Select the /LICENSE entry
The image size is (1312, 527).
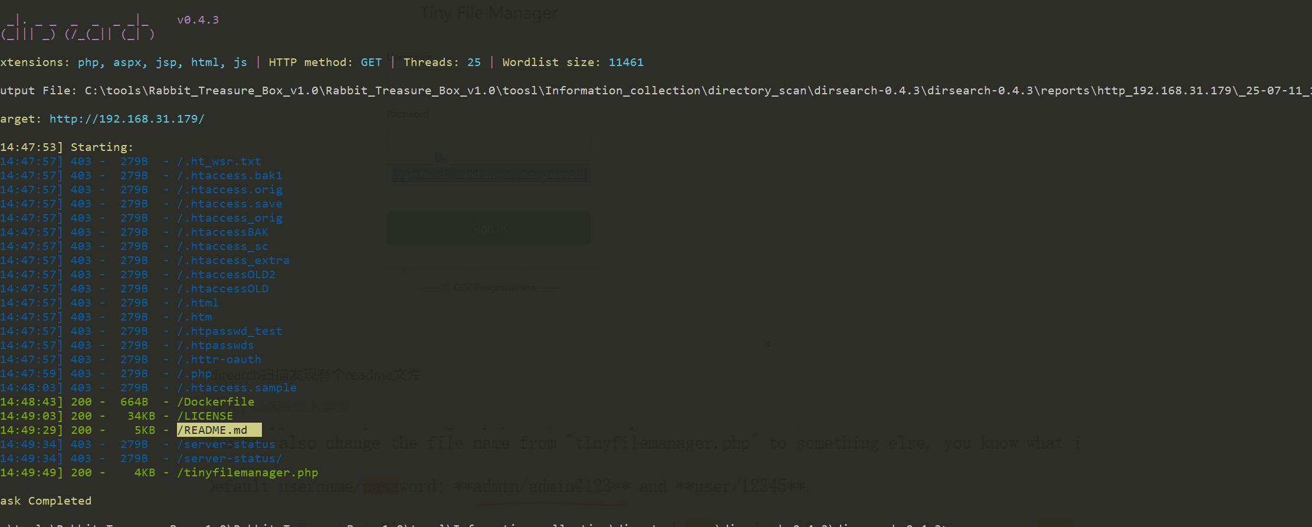[x=205, y=416]
